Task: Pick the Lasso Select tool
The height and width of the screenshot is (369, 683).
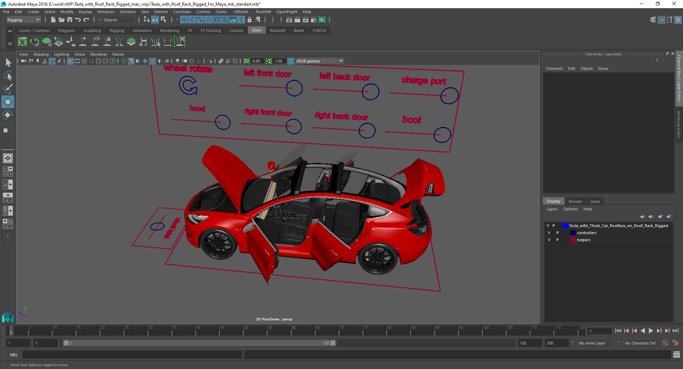Action: [7, 76]
